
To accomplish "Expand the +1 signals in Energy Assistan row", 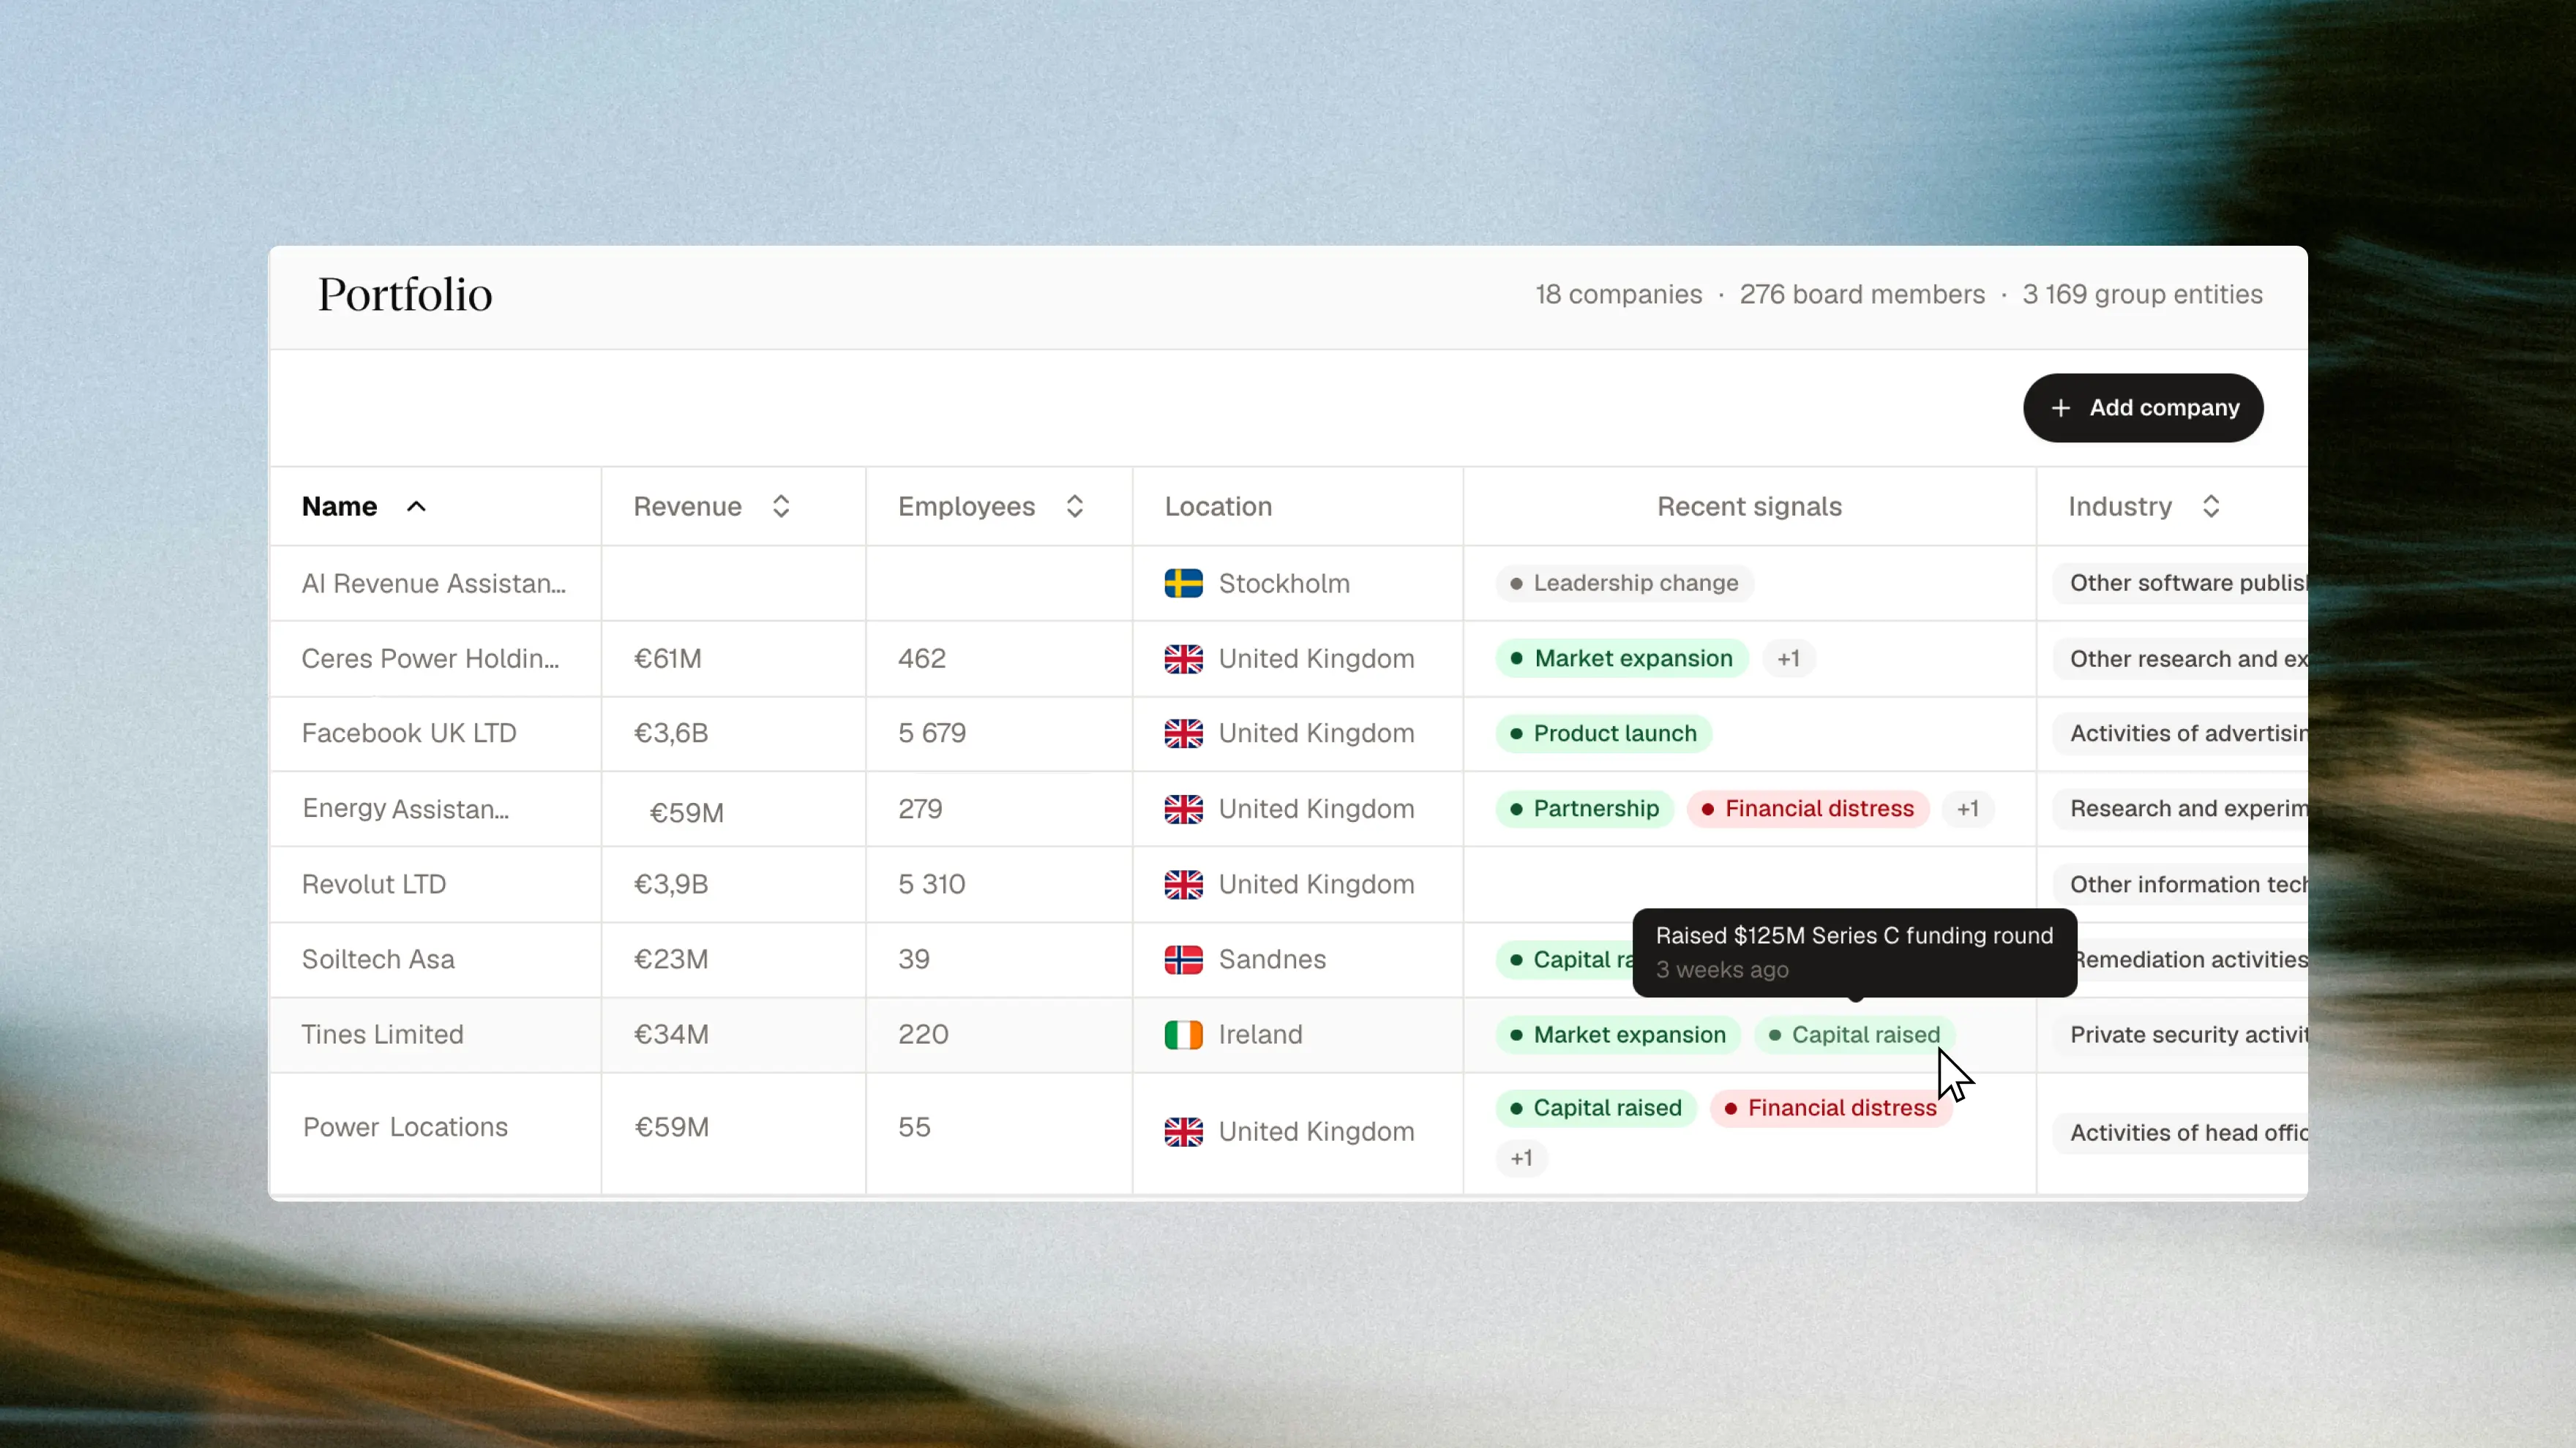I will pyautogui.click(x=1968, y=808).
